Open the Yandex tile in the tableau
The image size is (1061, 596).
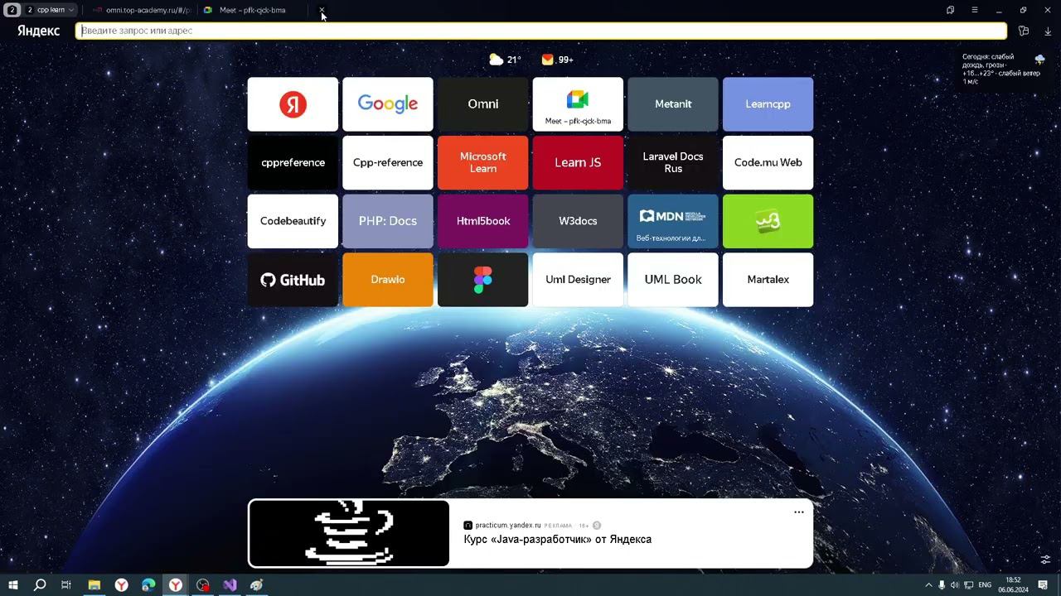(293, 104)
